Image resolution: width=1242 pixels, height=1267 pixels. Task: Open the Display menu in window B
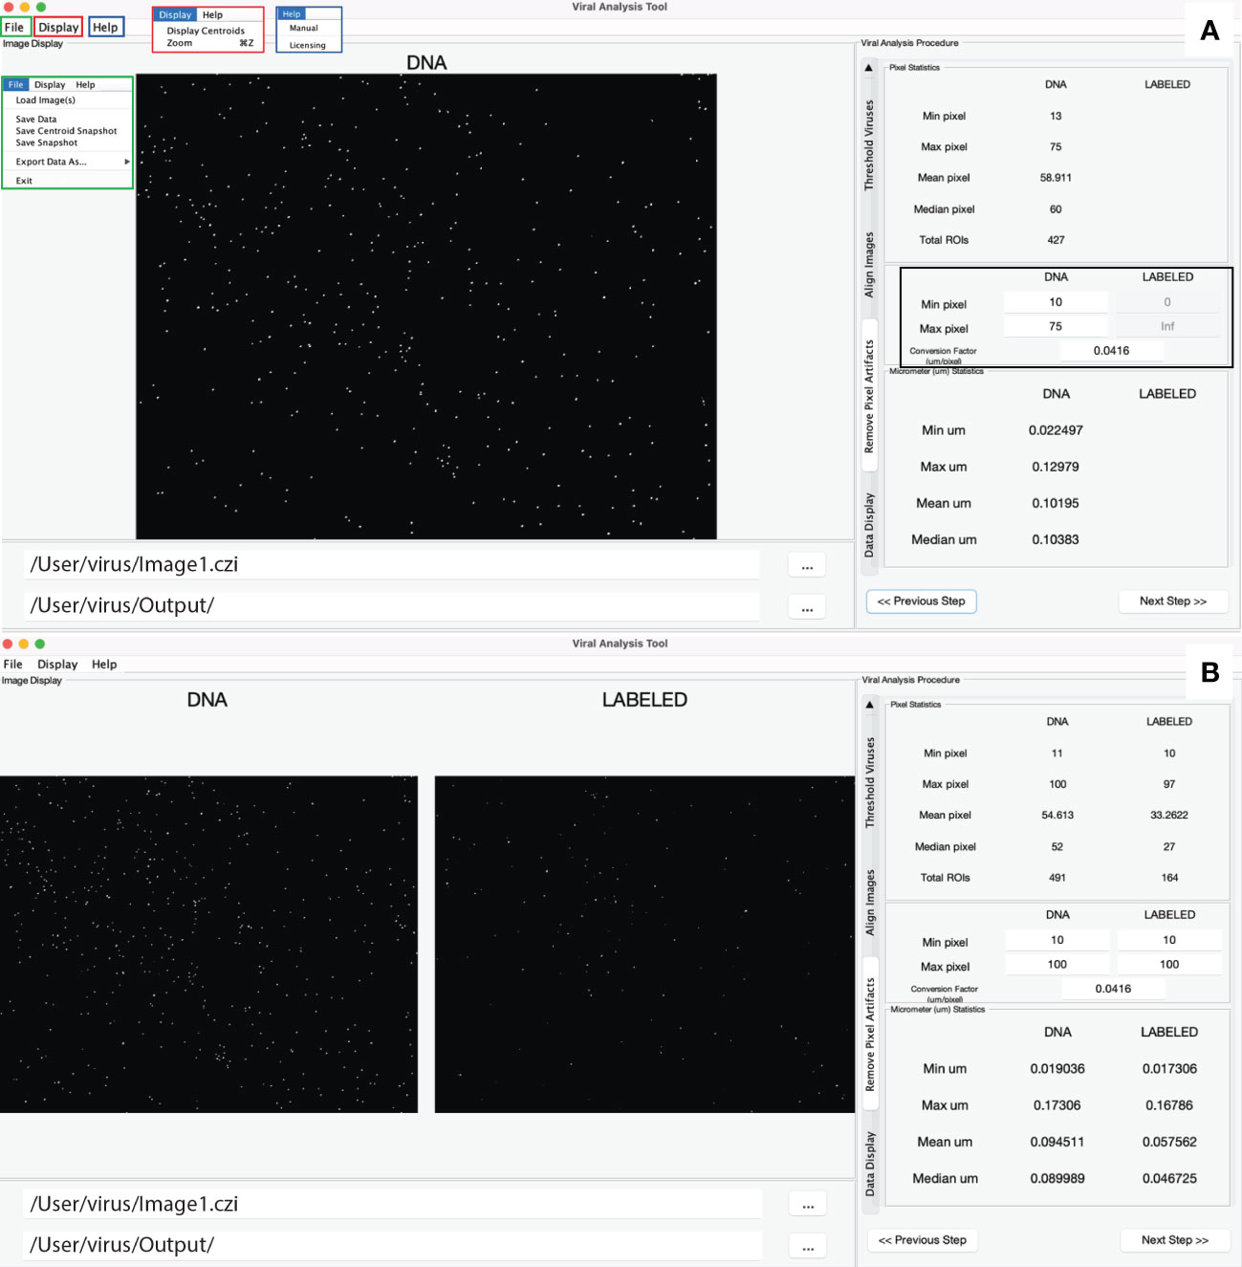click(57, 665)
